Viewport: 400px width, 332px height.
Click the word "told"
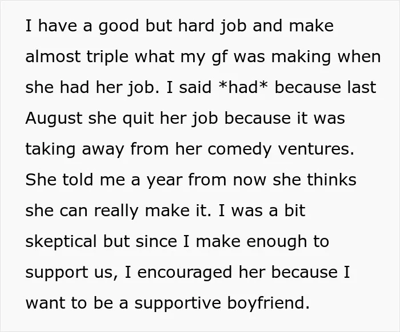point(78,179)
